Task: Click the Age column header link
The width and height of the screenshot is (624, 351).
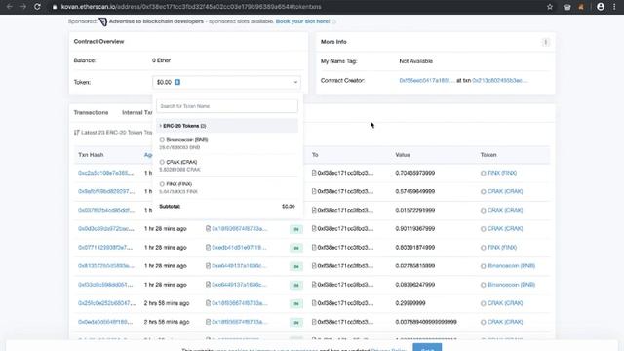Action: pos(148,155)
